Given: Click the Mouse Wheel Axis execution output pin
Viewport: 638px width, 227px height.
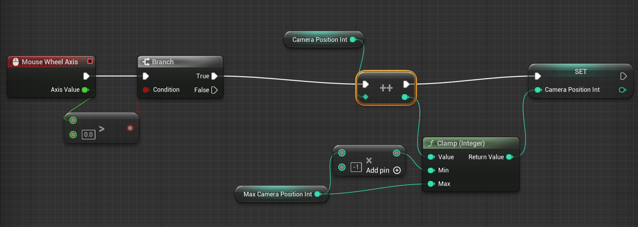Looking at the screenshot, I should (86, 76).
